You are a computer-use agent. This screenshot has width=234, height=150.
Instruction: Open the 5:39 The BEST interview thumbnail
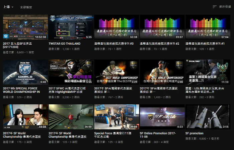tap(117, 72)
